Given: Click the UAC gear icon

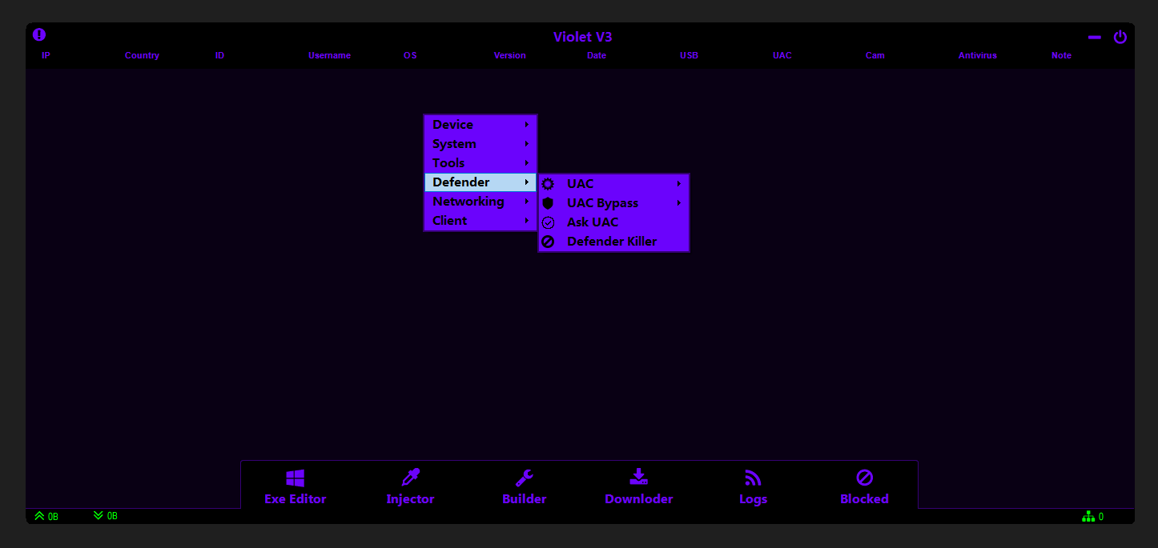Looking at the screenshot, I should 548,184.
